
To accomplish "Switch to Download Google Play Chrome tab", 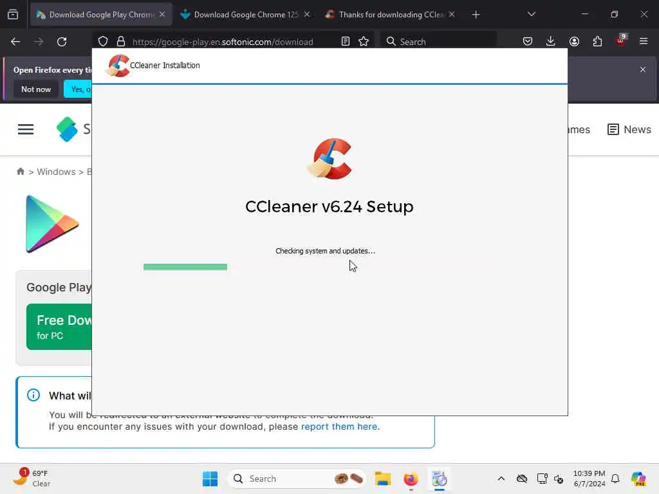I will (101, 15).
